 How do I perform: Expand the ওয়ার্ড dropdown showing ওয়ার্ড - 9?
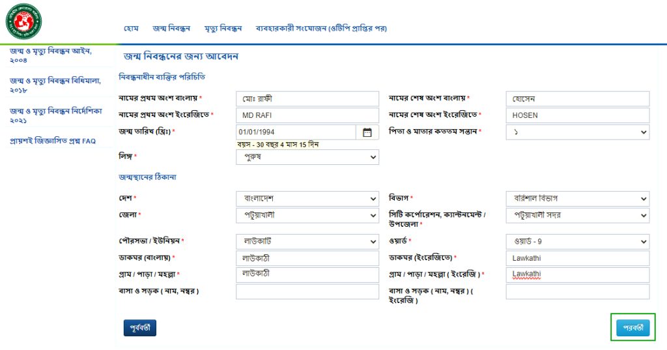click(x=577, y=241)
